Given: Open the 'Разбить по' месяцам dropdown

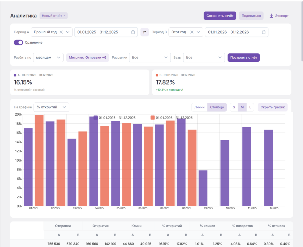Looking at the screenshot, I should coord(48,58).
